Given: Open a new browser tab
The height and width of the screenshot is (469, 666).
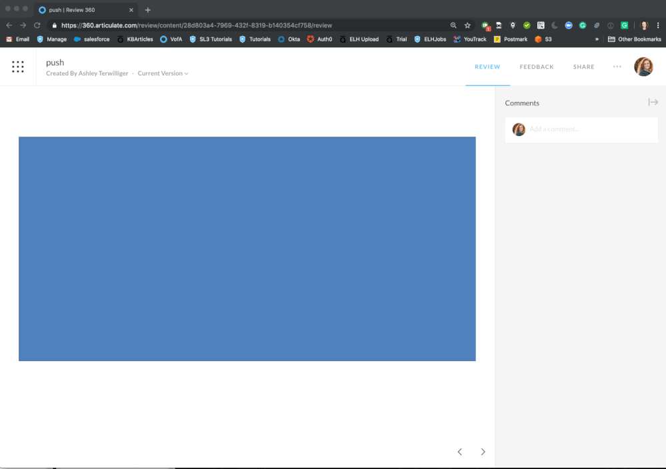Looking at the screenshot, I should point(148,10).
